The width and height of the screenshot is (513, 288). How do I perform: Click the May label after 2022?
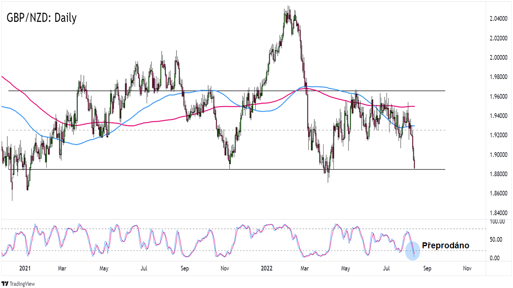pos(346,269)
